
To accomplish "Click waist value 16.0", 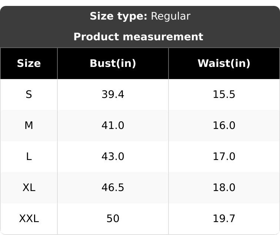I will 224,126.
